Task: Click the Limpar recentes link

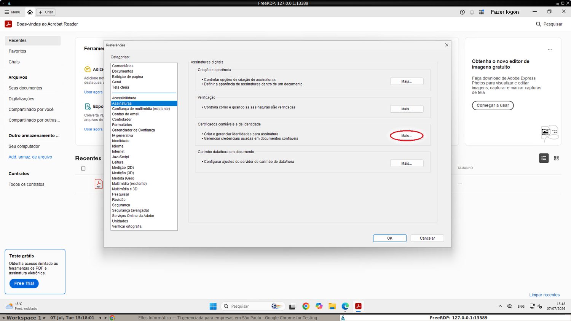Action: 544,295
